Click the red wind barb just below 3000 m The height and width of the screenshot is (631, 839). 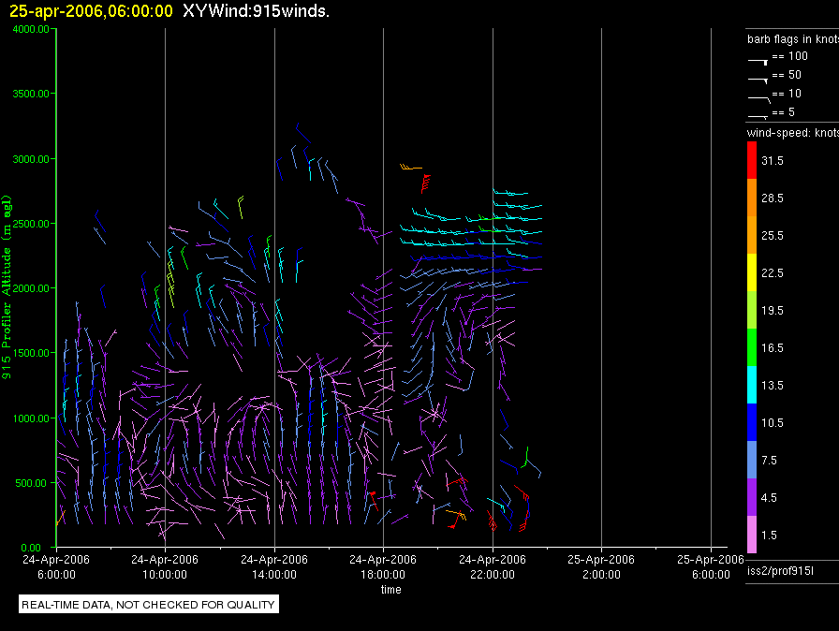click(x=426, y=183)
